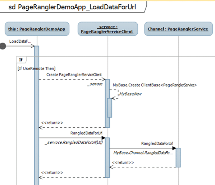Viewport: 215px width, 185px height.
Task: Select the this : PageRanglerDemoApp lifeline header
Action: (37, 29)
